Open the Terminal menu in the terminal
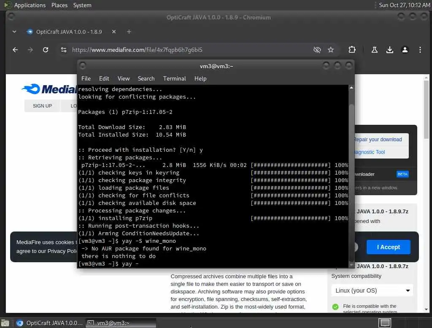The width and height of the screenshot is (432, 328). (x=174, y=78)
